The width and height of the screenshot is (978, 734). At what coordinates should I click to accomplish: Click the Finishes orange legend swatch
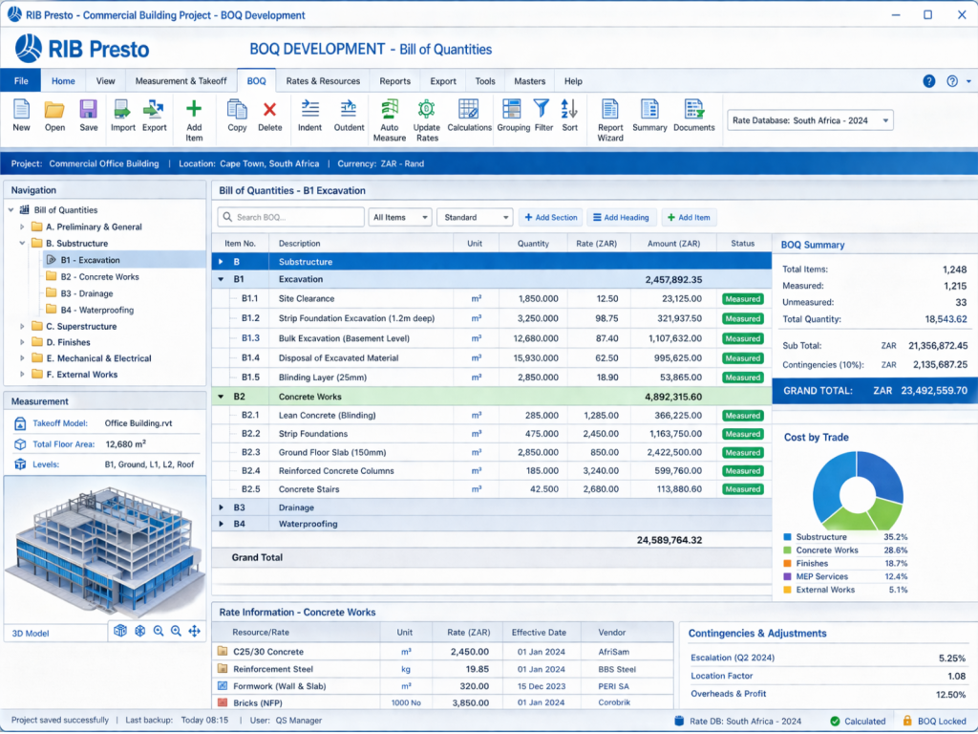point(787,563)
